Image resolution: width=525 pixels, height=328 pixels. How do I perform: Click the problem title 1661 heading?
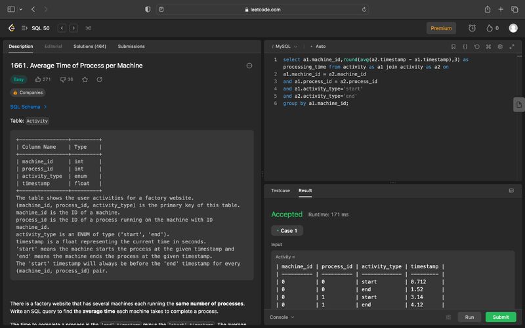77,66
